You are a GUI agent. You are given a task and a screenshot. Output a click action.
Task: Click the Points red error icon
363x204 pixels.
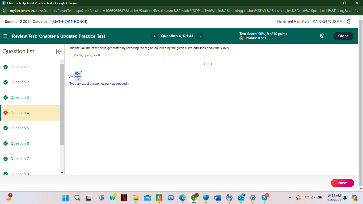coord(241,38)
